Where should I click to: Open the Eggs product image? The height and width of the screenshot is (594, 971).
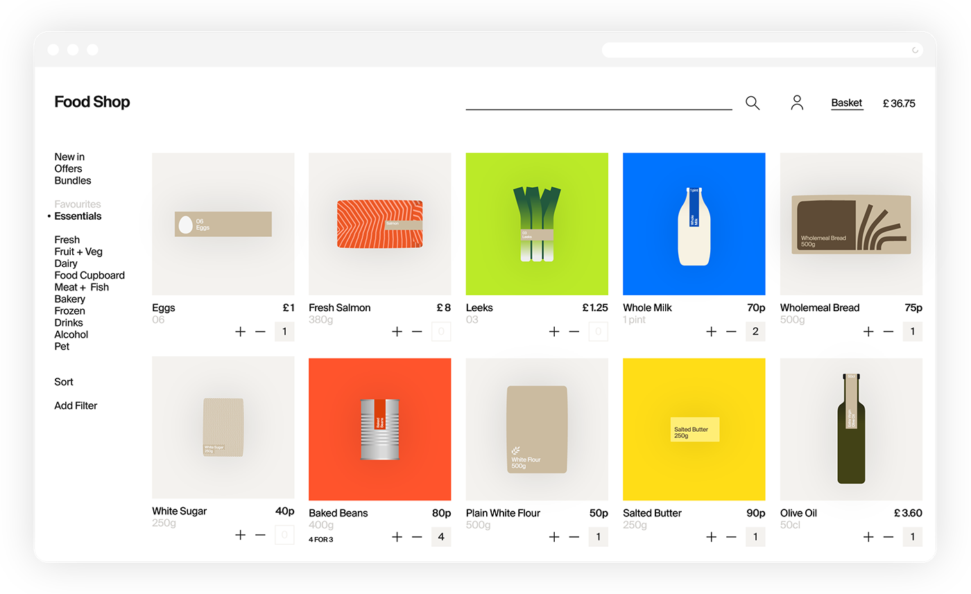click(x=223, y=224)
